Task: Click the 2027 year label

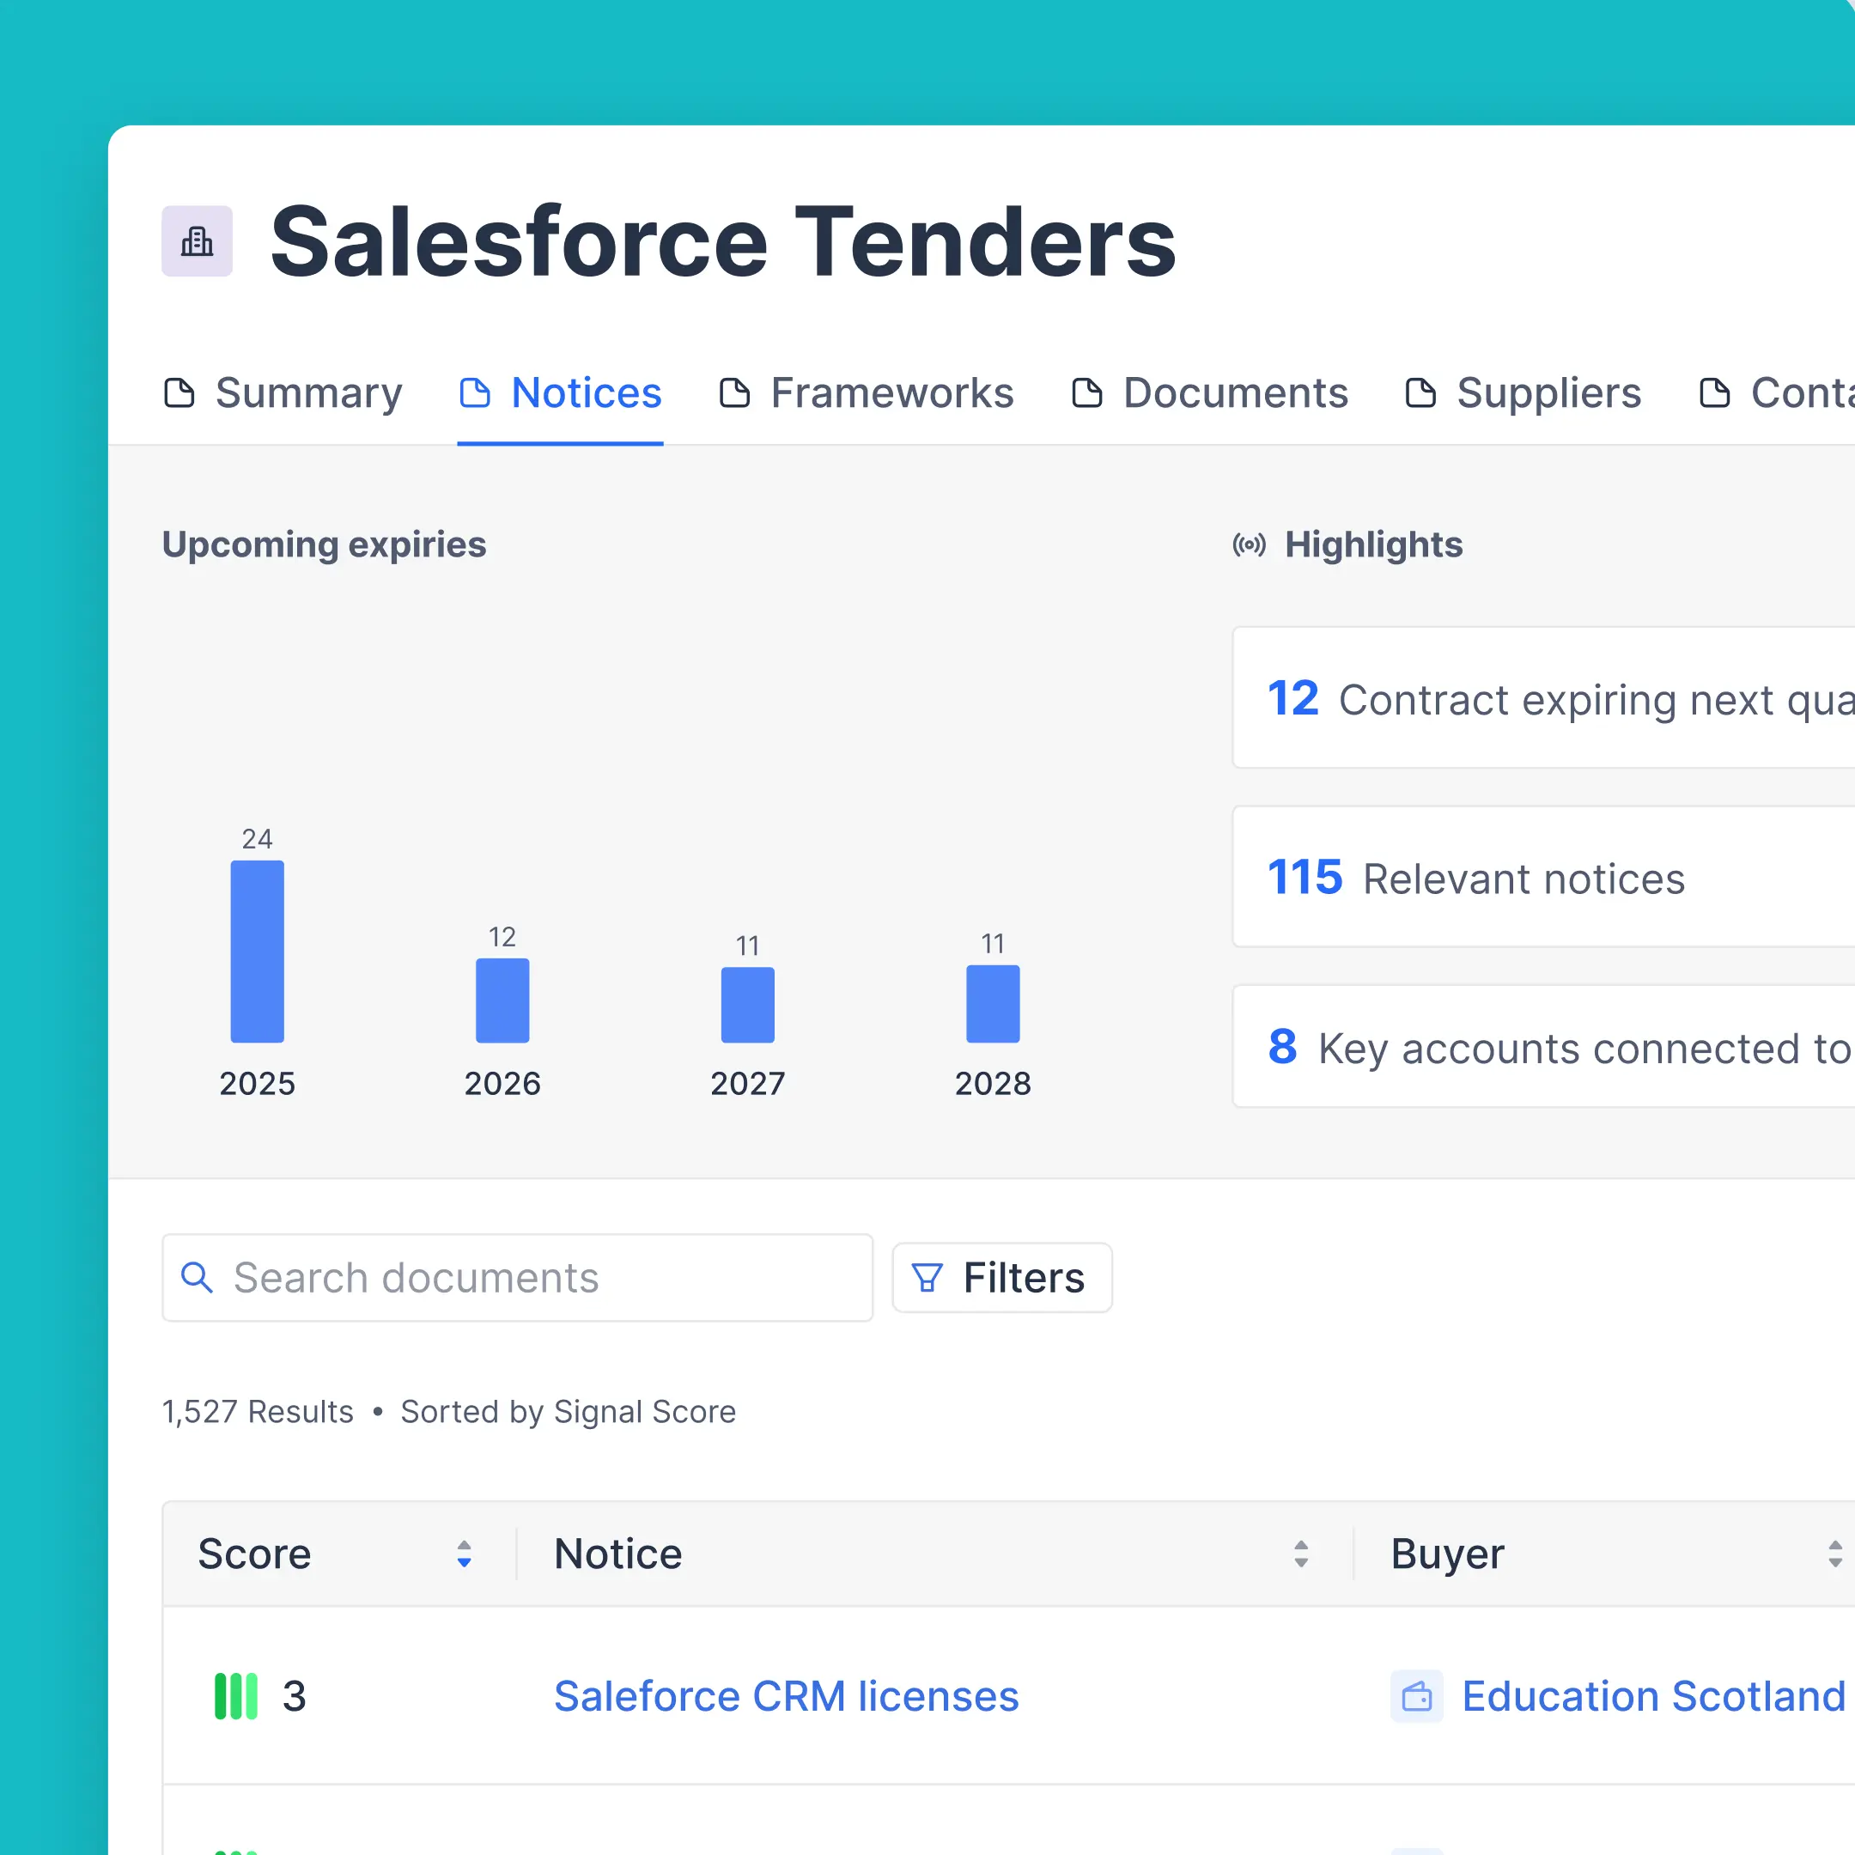Action: coord(748,1083)
